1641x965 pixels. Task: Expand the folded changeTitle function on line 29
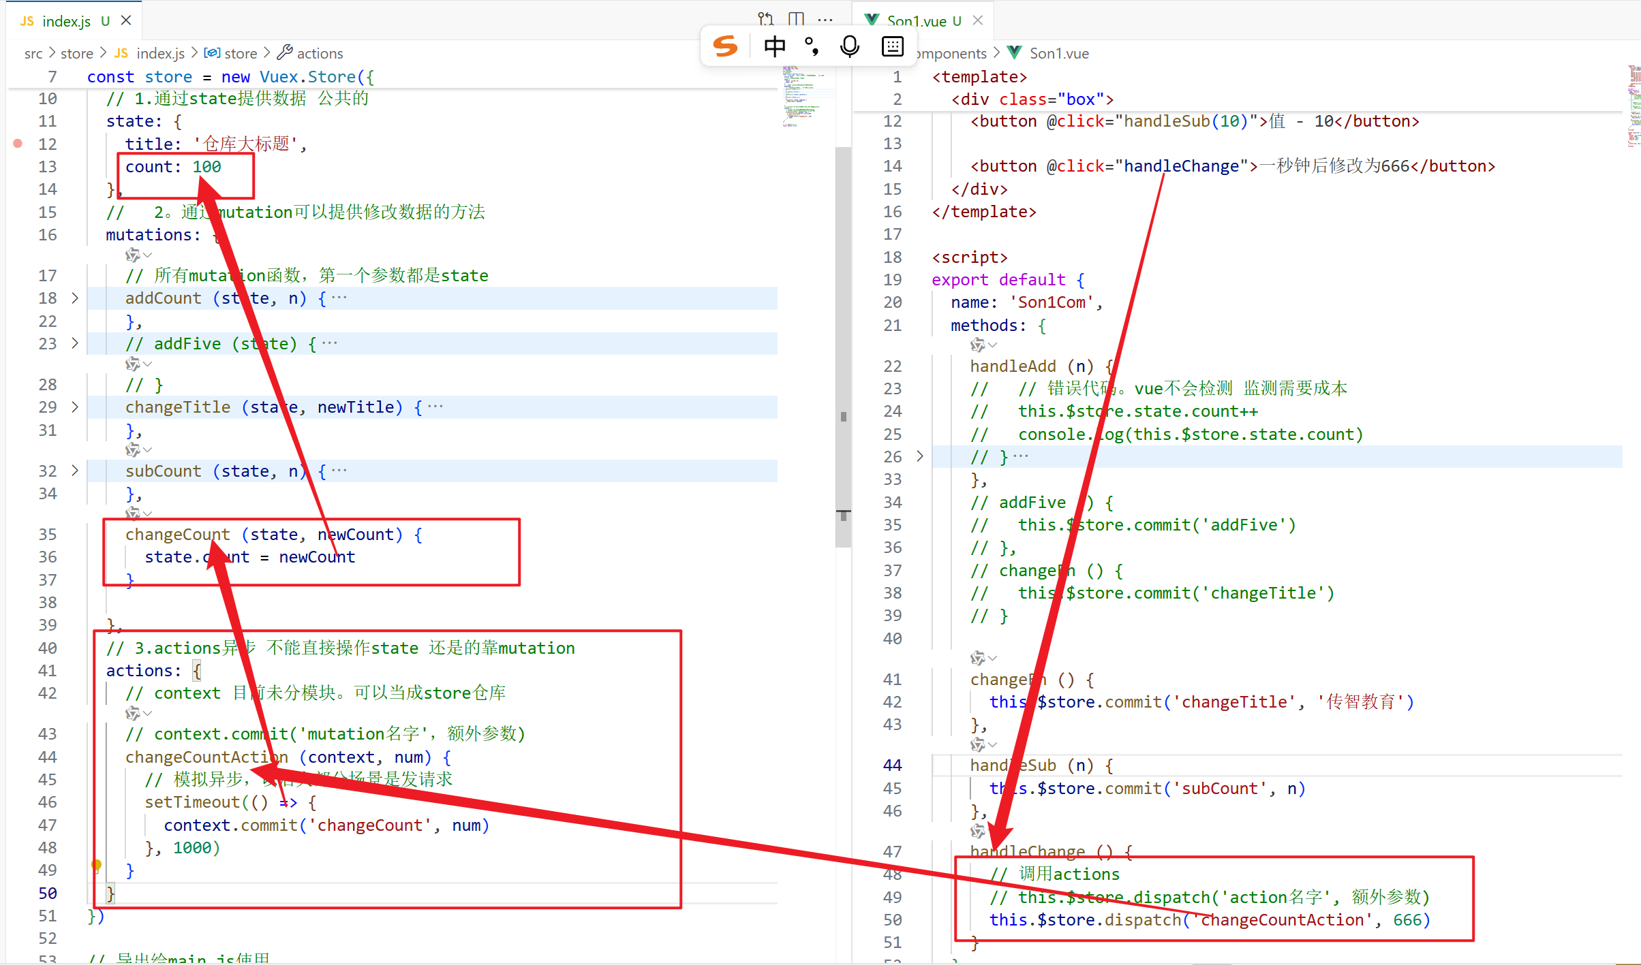tap(75, 407)
